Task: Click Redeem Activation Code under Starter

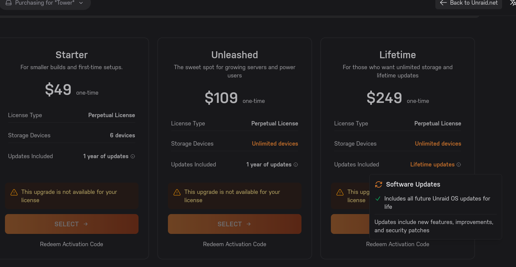Action: tap(72, 244)
